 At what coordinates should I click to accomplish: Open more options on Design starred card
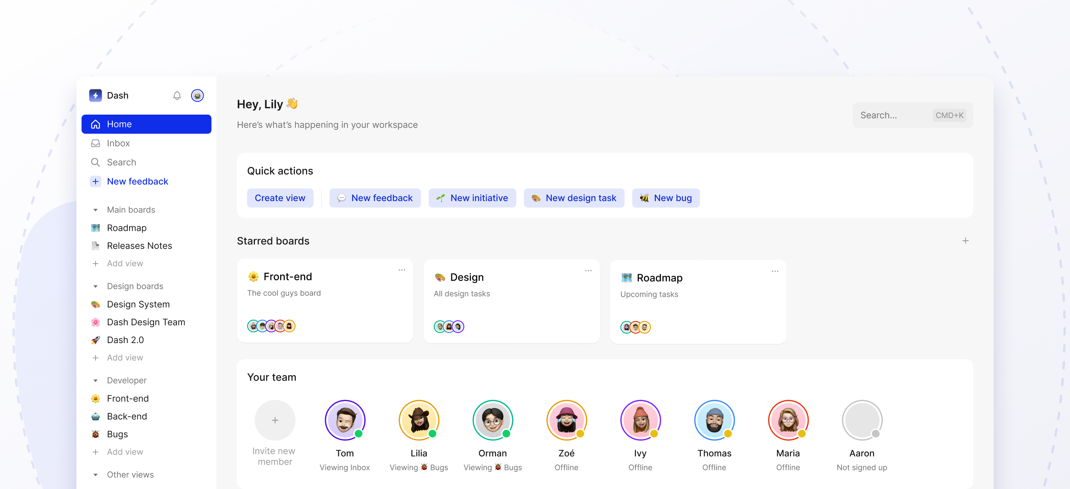coord(588,270)
